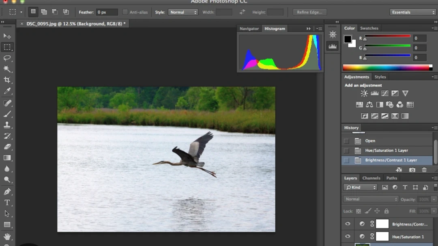Select the Brush tool
Image resolution: width=438 pixels, height=246 pixels.
coord(7,114)
